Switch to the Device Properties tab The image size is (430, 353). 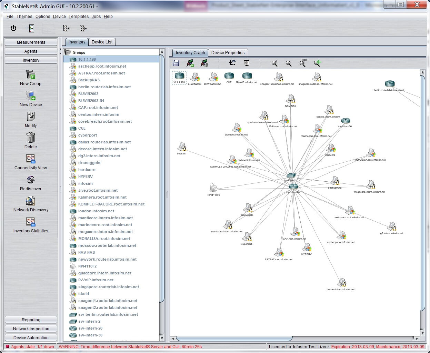coord(228,52)
